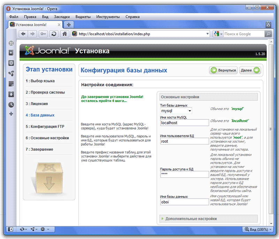Go to home page via house icon

coord(64,34)
